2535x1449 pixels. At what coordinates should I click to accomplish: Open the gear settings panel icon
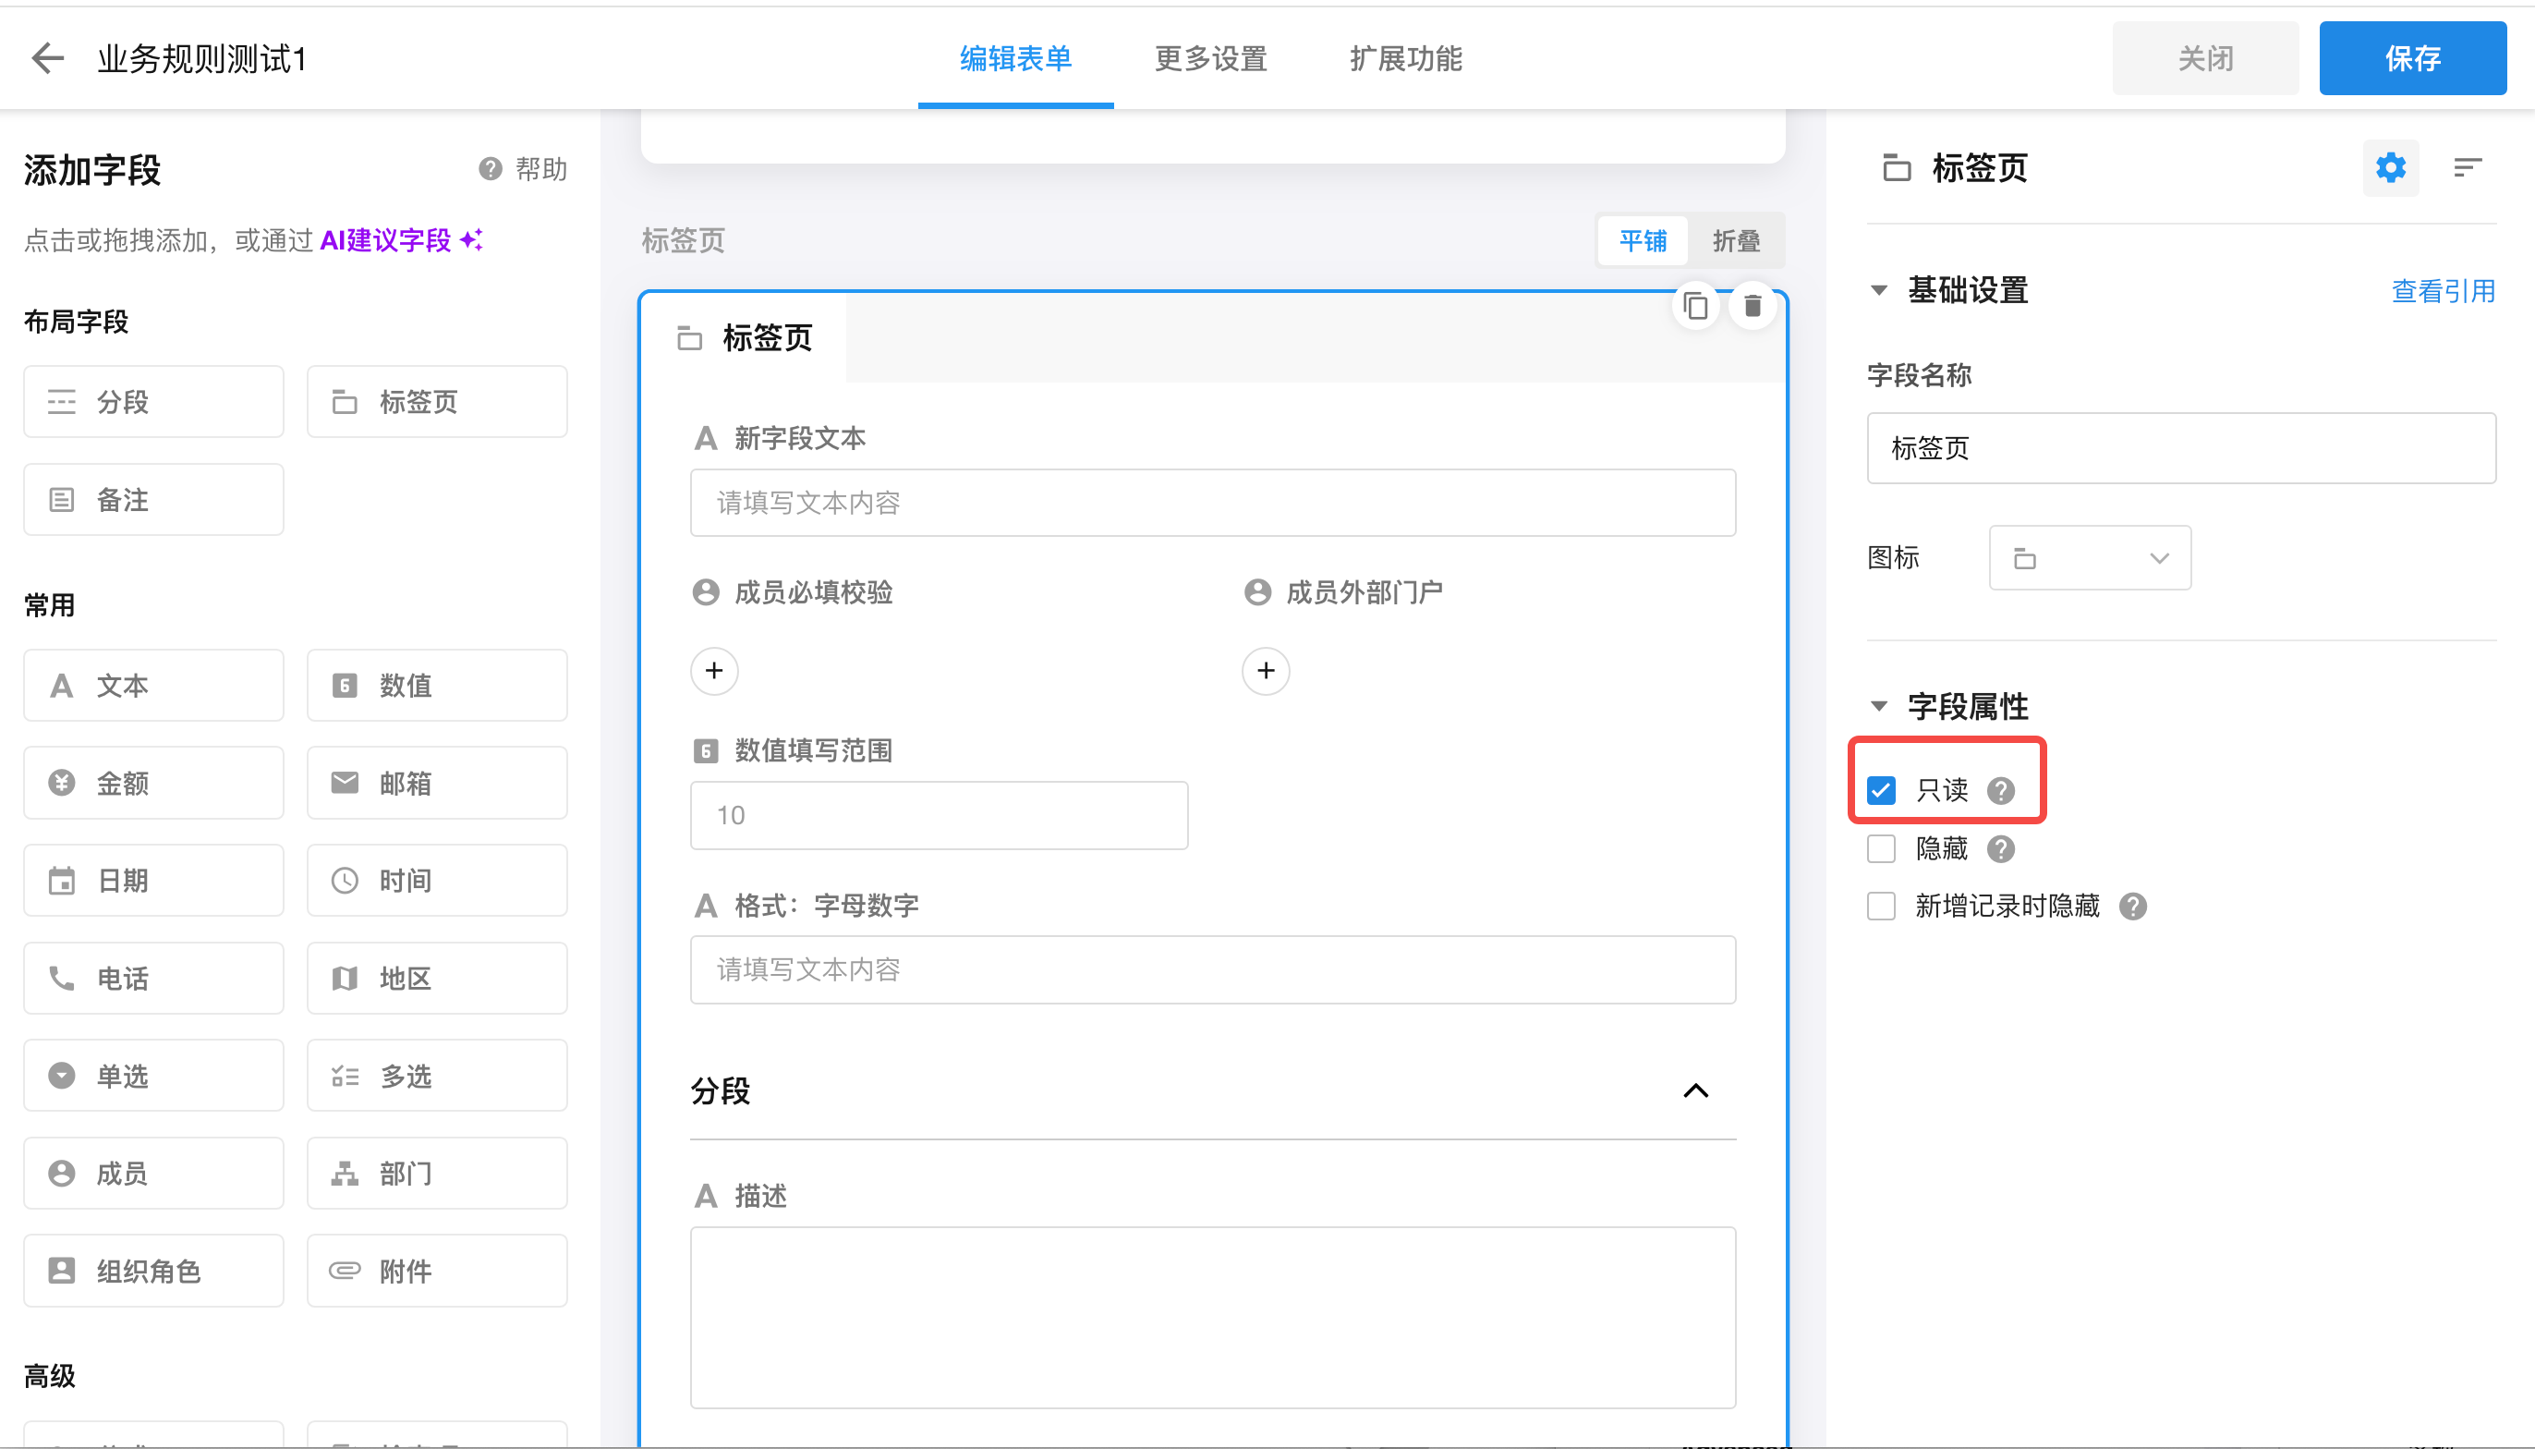coord(2391,168)
